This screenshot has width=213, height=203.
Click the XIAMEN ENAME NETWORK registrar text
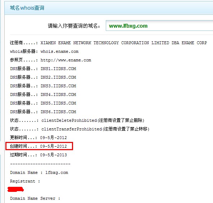click(x=124, y=43)
